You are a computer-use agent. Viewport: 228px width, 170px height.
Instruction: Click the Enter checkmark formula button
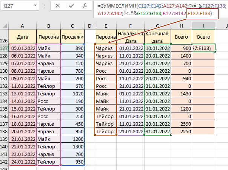pos(71,6)
